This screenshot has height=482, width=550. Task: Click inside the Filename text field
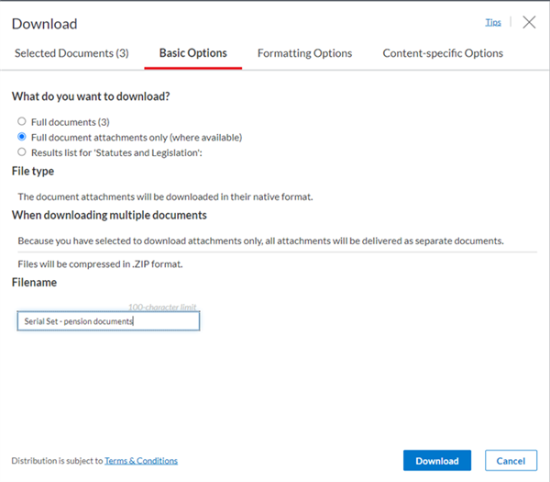click(x=108, y=321)
